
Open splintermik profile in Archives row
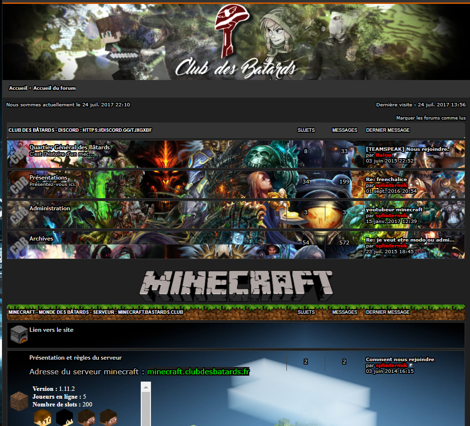[x=392, y=246]
